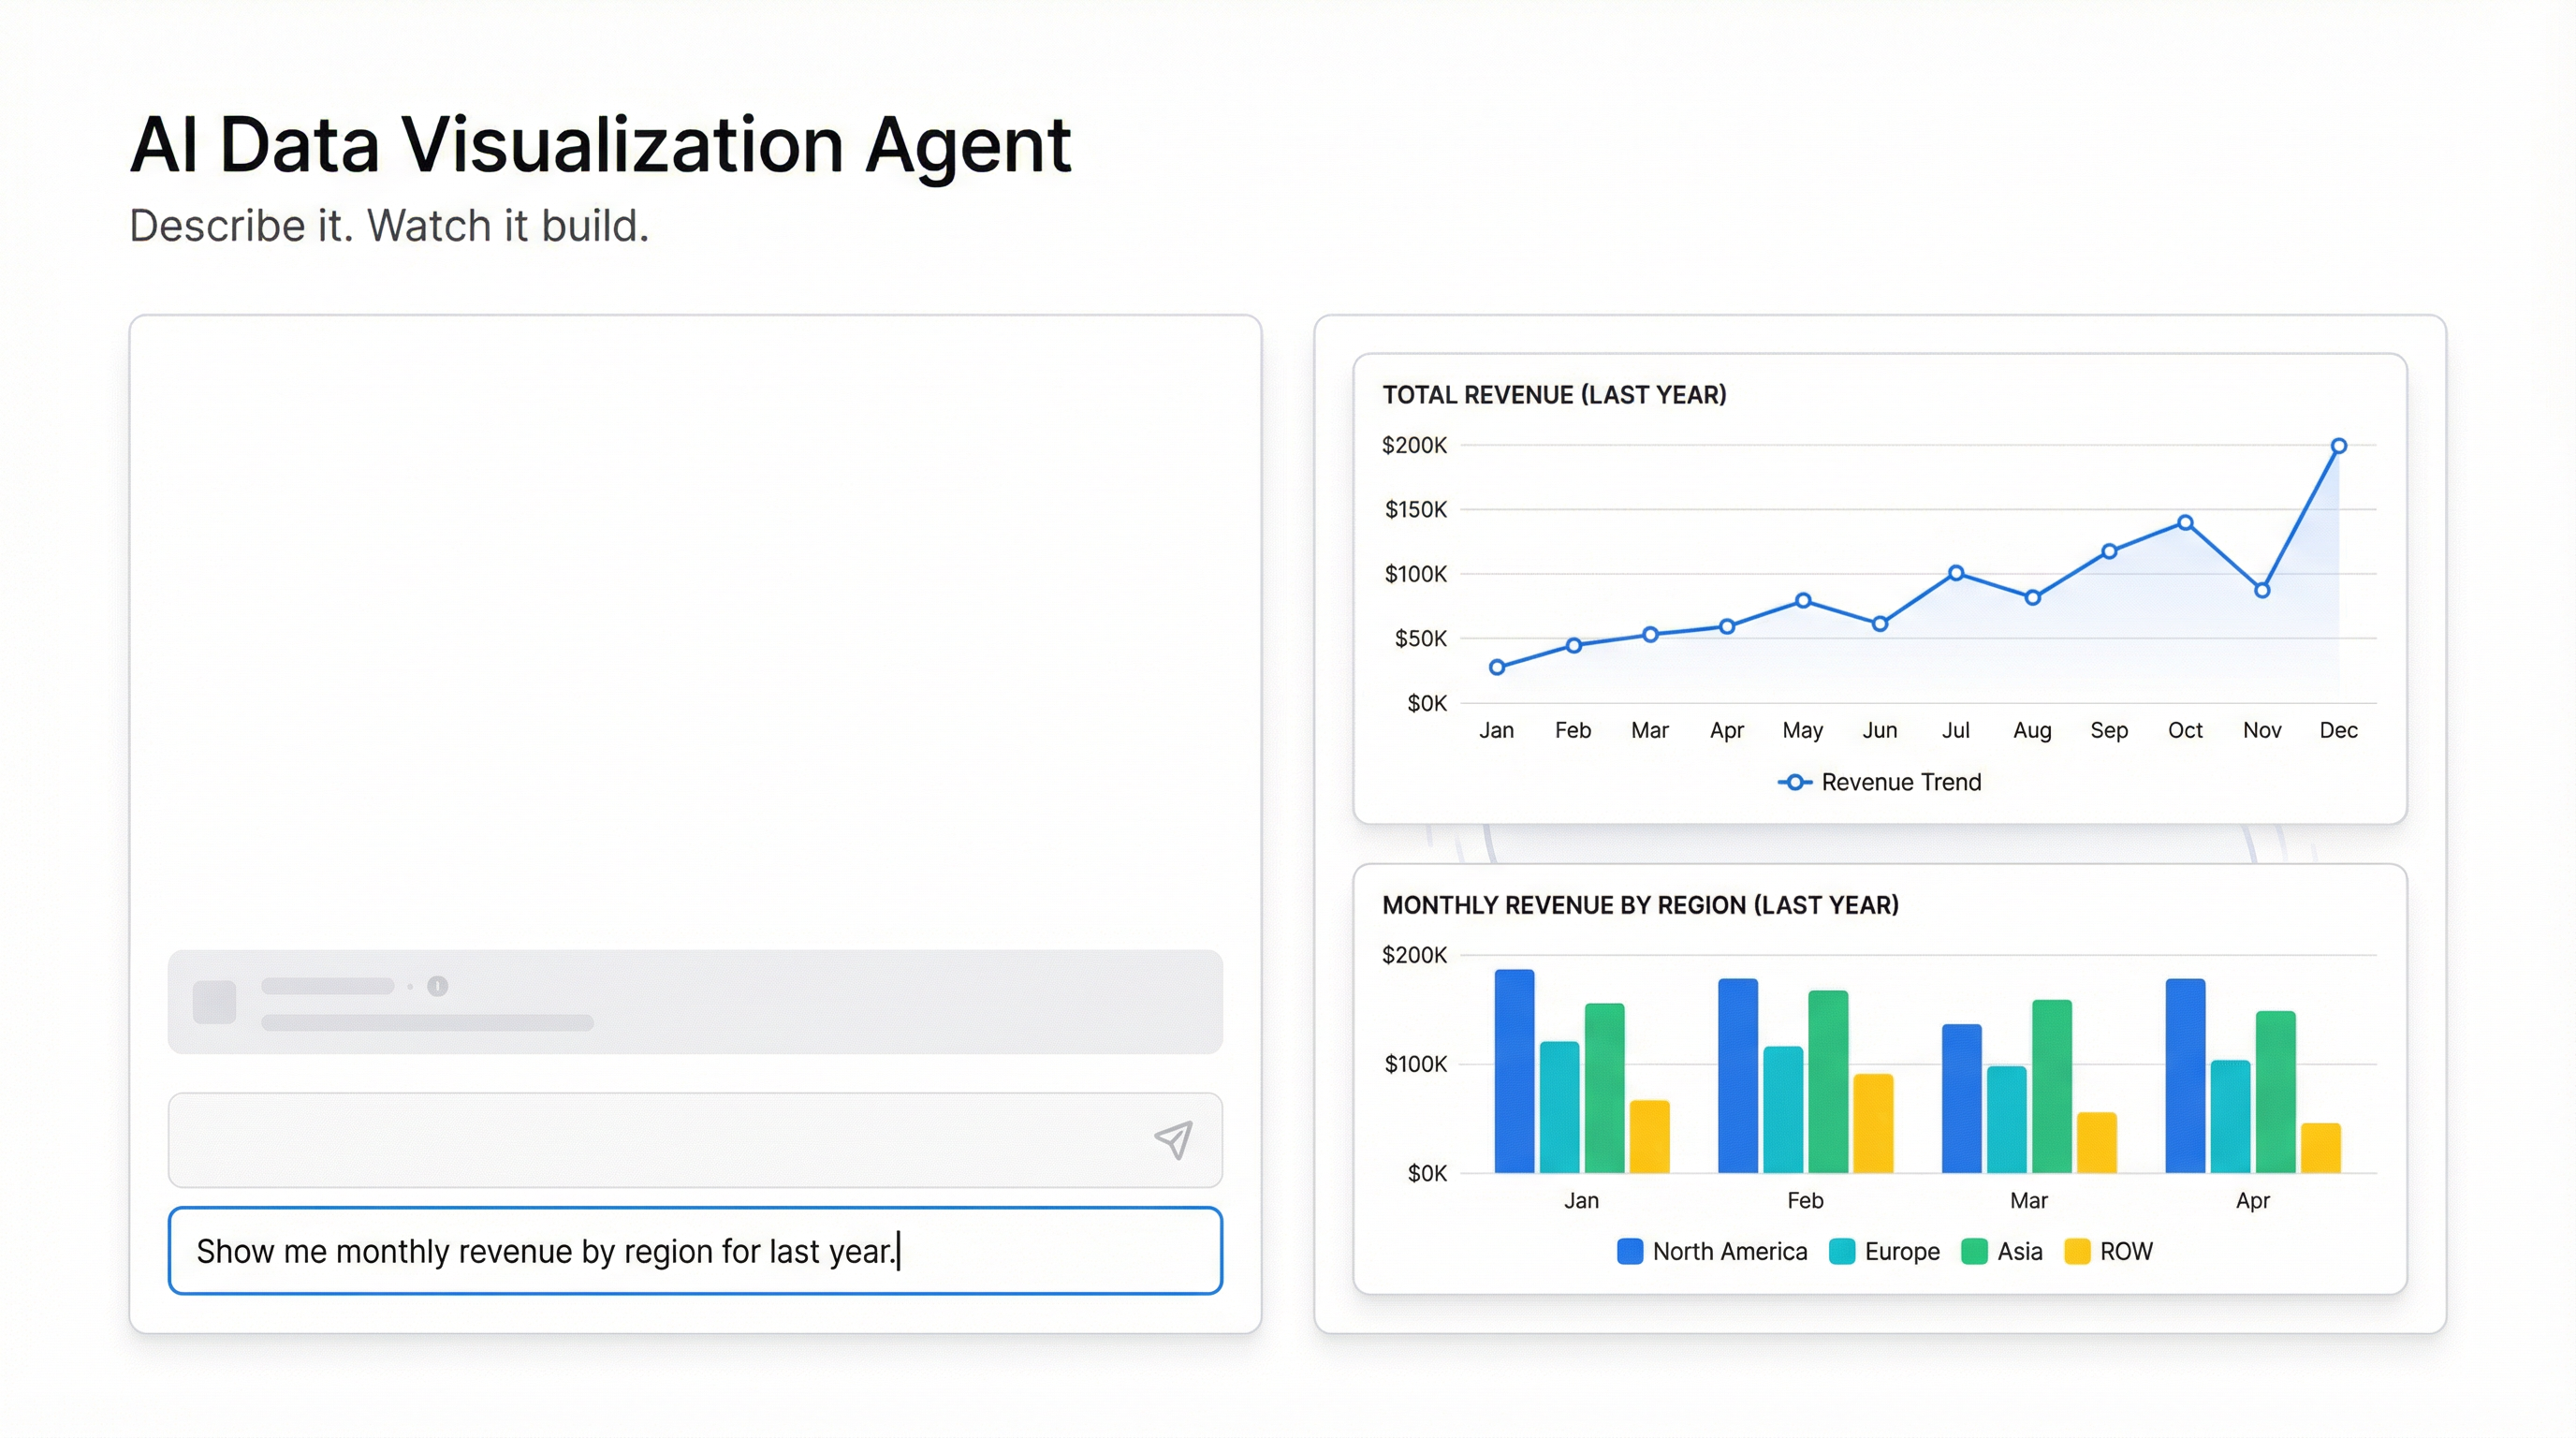Click the gray avatar square in placeholder message
Viewport: 2576px width, 1438px height.
[214, 1002]
